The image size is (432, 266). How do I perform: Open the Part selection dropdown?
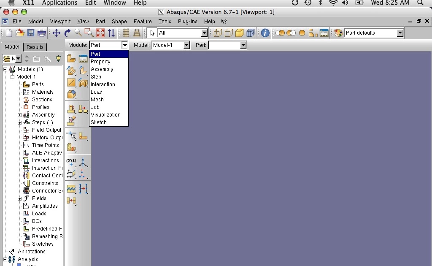click(243, 45)
